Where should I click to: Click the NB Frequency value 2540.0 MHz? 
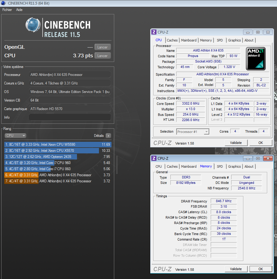[246, 188]
